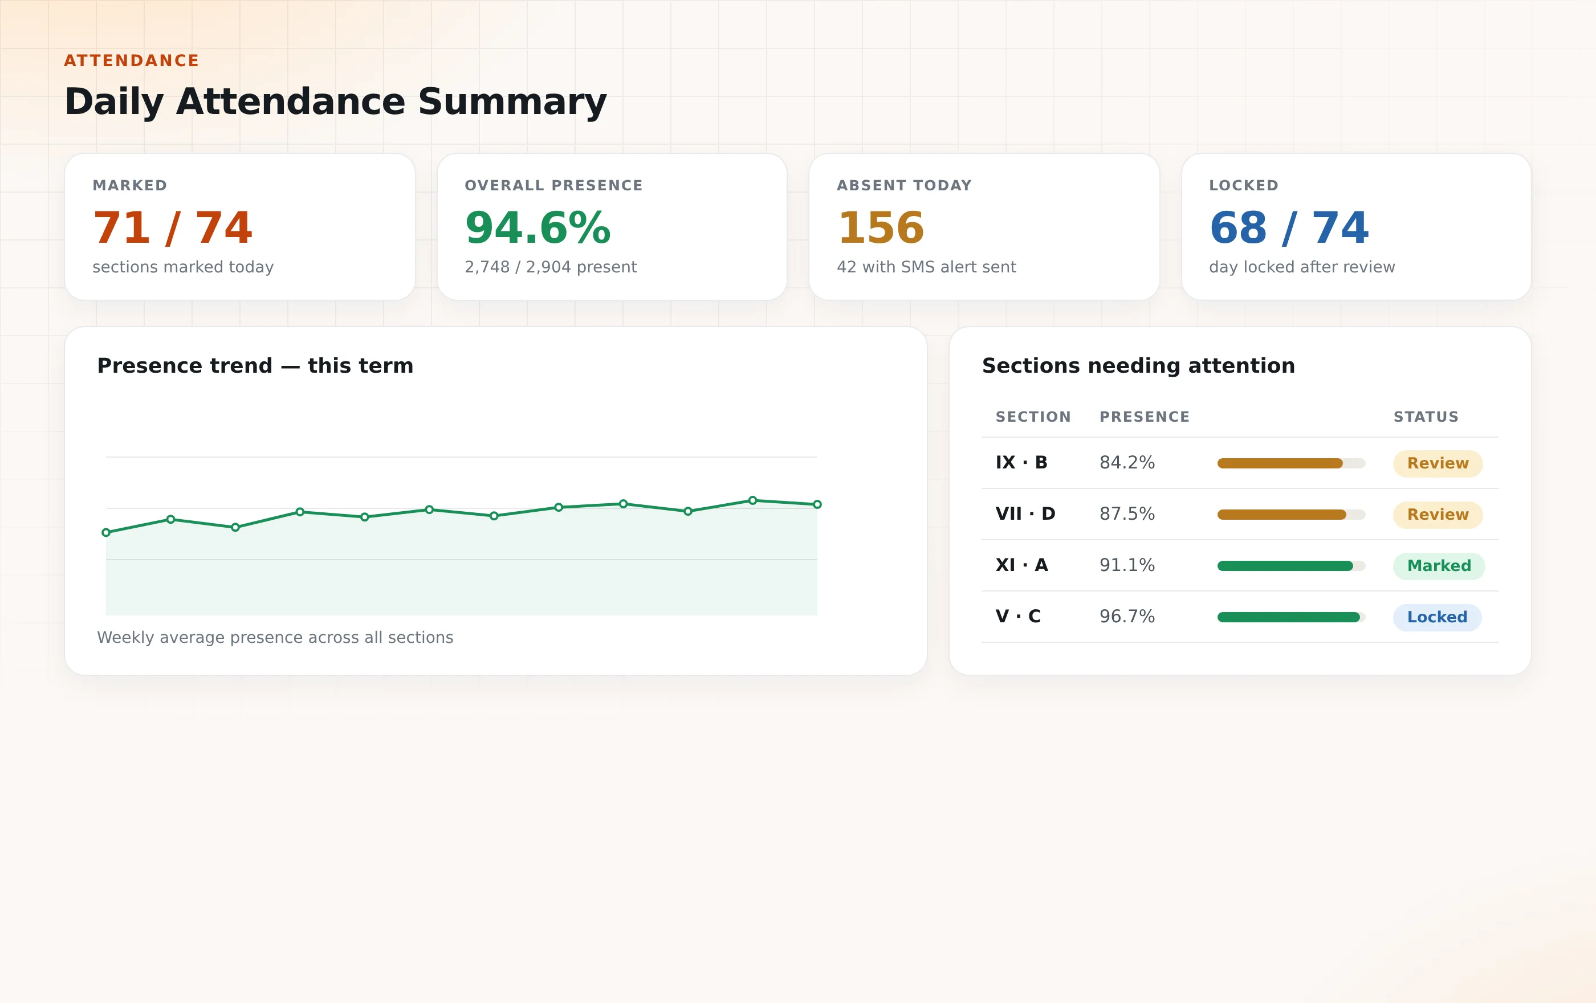
Task: Select the V · C presence bar
Action: (1291, 617)
